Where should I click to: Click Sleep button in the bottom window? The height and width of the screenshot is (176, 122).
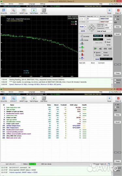pyautogui.click(x=117, y=115)
